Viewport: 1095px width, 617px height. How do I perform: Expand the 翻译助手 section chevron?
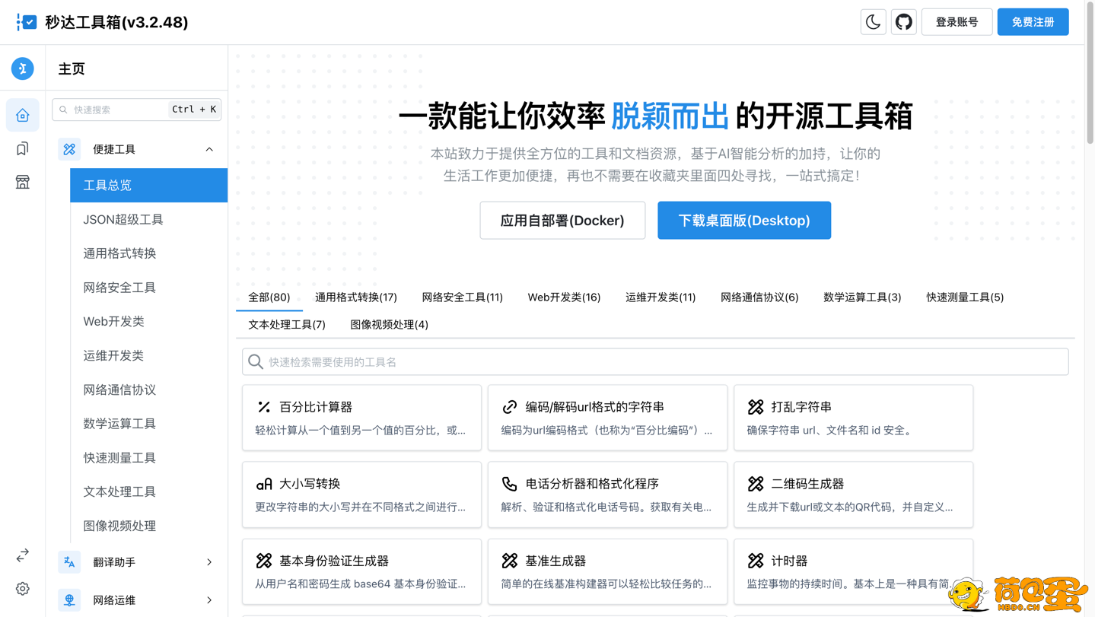click(209, 562)
